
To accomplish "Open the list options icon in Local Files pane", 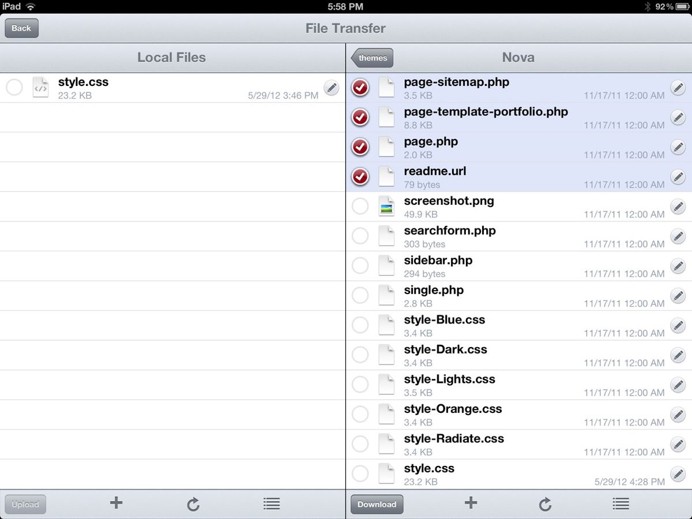I will point(272,504).
